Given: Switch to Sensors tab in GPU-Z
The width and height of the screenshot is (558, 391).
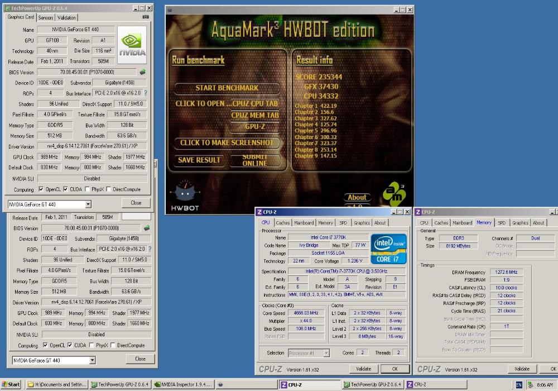Looking at the screenshot, I should [46, 17].
